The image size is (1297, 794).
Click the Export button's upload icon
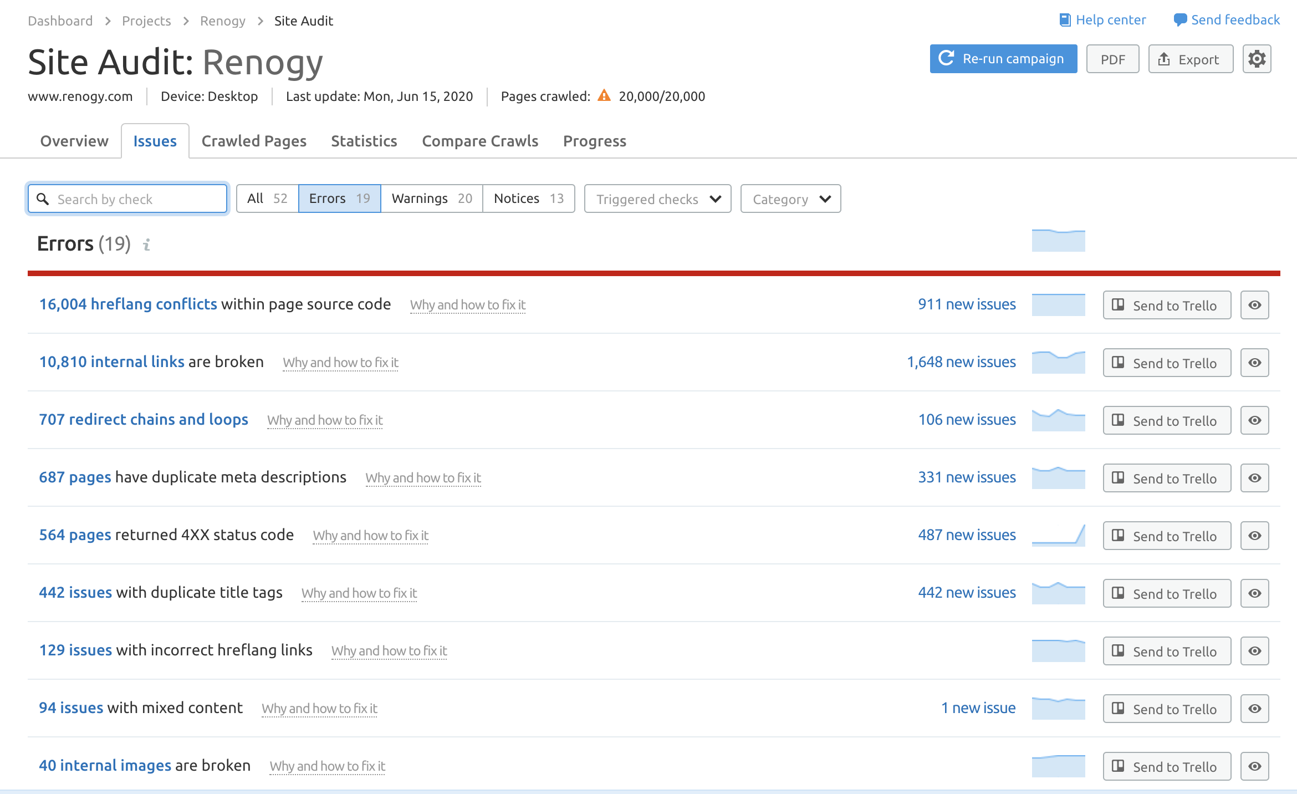(x=1164, y=59)
